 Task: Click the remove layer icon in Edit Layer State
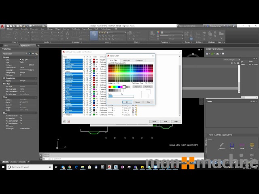click(68, 121)
